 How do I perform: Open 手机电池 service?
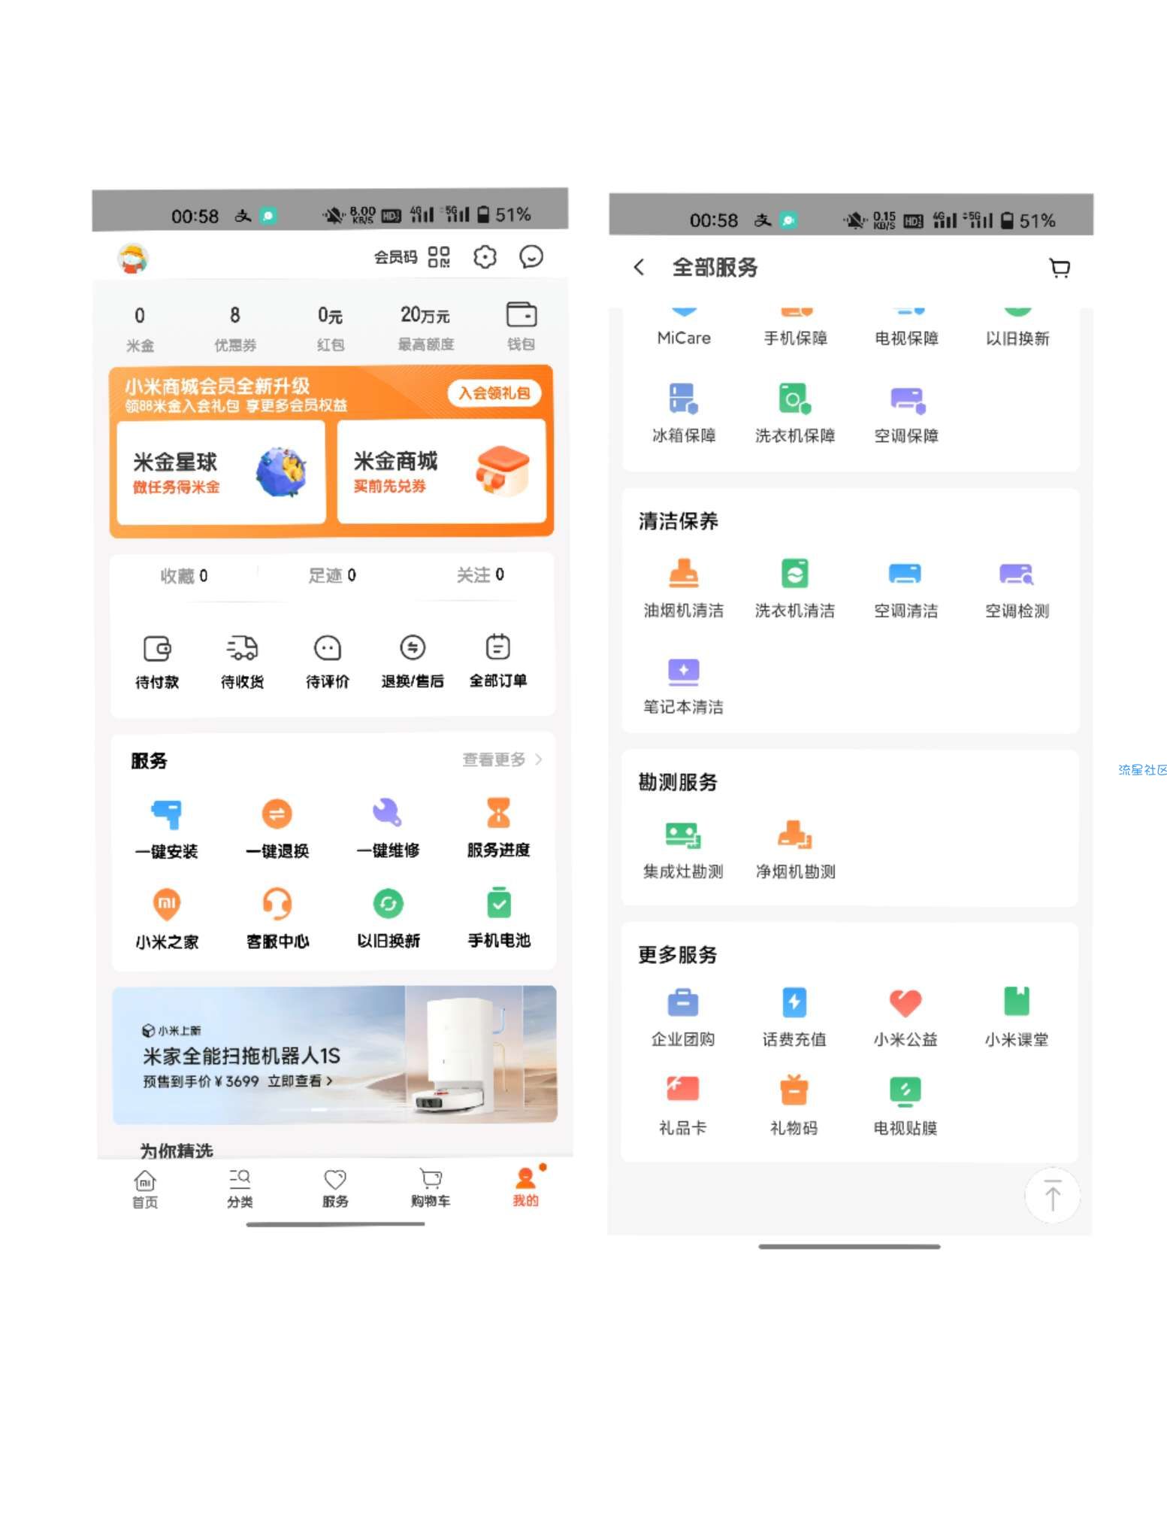pos(499,919)
